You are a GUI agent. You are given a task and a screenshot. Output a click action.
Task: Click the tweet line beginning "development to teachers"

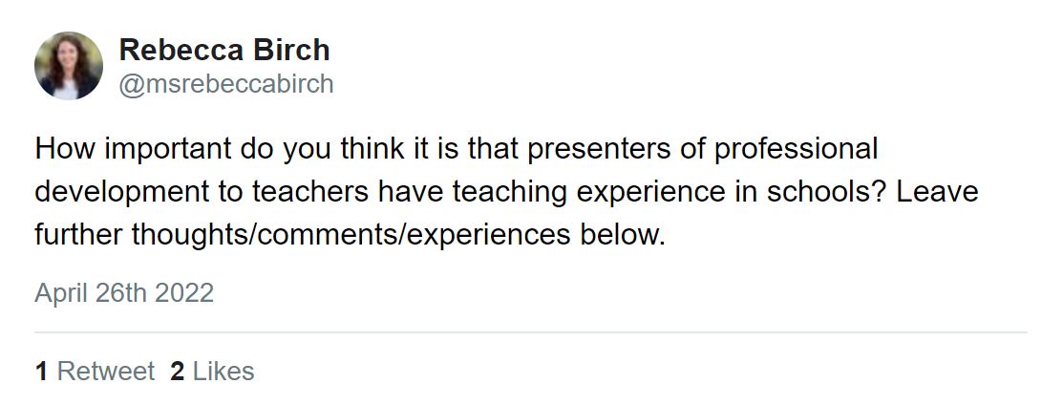pyautogui.click(x=506, y=191)
